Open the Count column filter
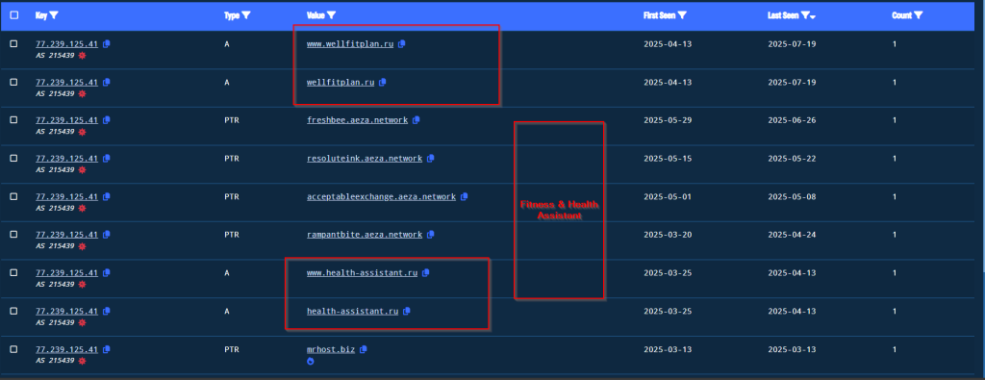Viewport: 985px width, 380px height. [x=919, y=15]
